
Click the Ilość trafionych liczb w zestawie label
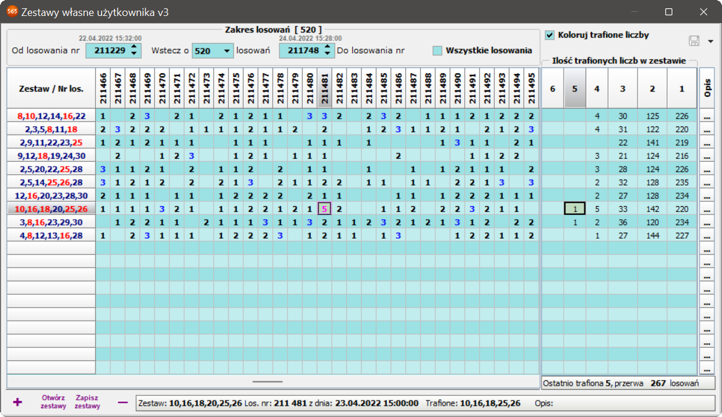(619, 60)
